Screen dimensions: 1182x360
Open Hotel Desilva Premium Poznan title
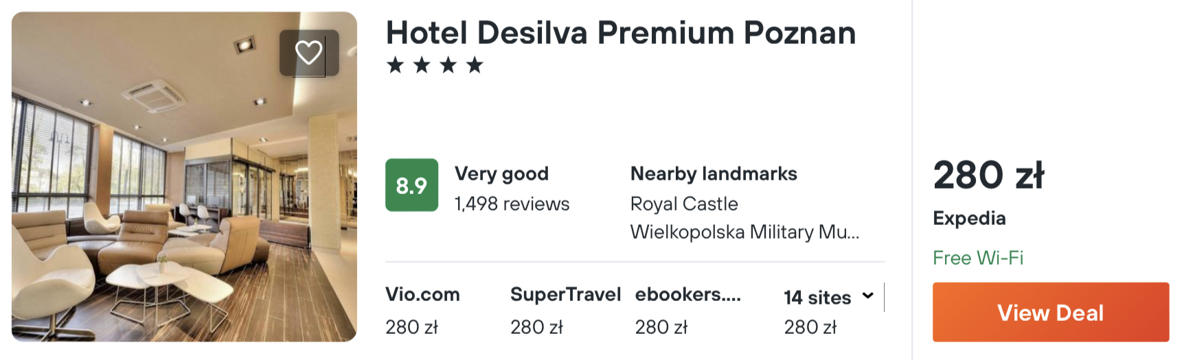621,32
